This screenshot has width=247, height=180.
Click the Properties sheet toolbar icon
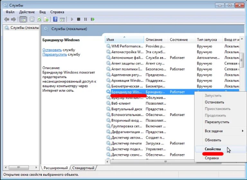point(32,19)
